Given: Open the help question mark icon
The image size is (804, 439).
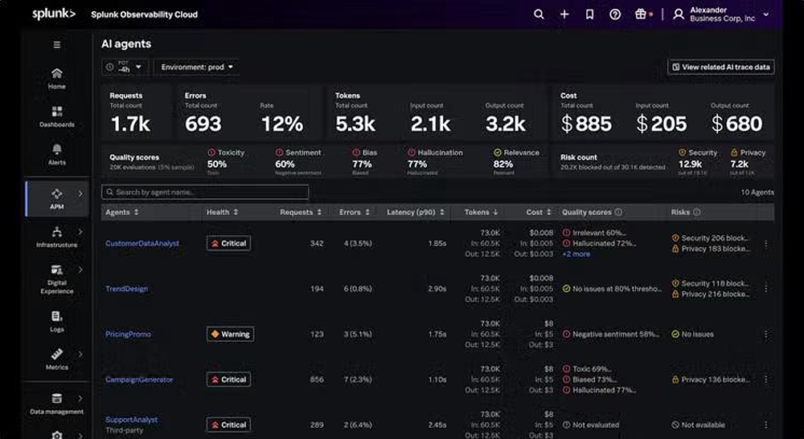Looking at the screenshot, I should (x=615, y=14).
